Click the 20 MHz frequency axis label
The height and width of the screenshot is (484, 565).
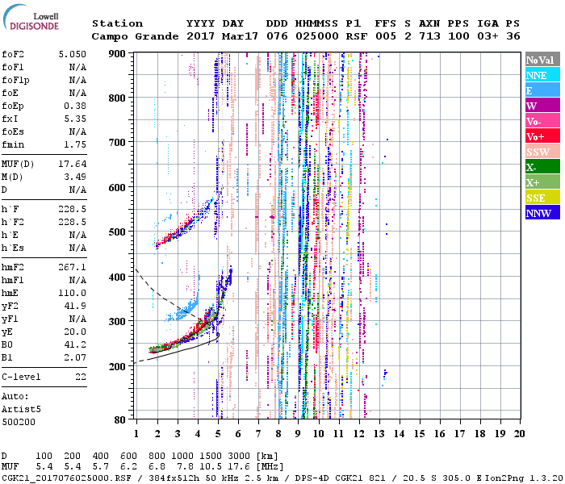pos(519,434)
